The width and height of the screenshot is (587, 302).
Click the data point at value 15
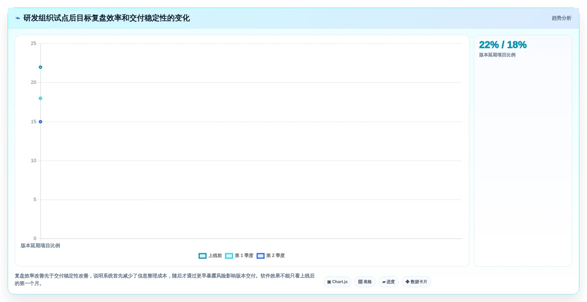click(x=40, y=122)
